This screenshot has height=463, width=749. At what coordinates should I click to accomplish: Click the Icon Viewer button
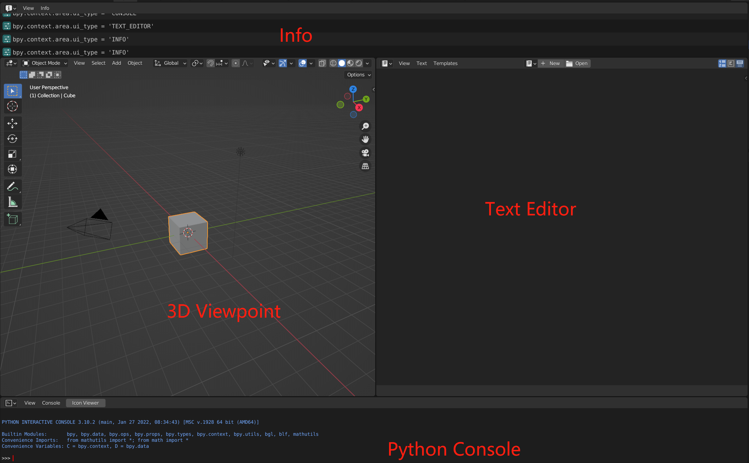(86, 403)
